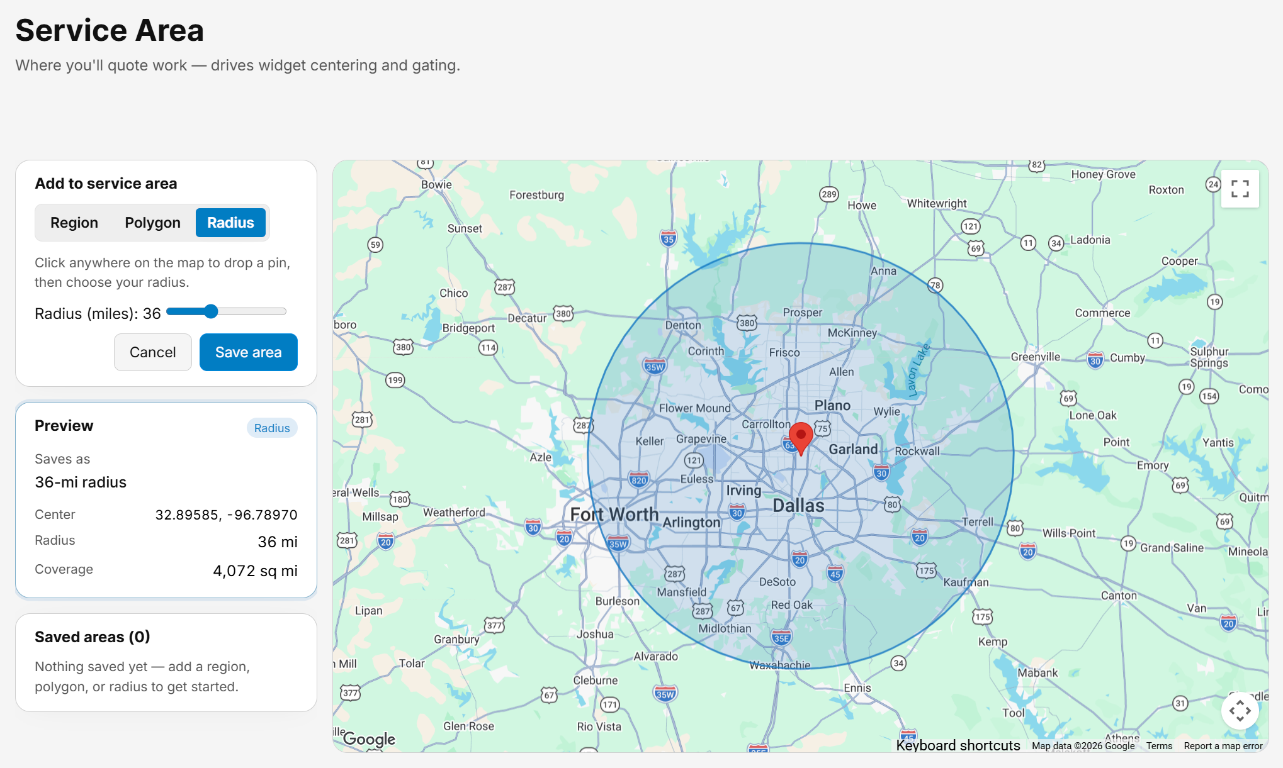1283x768 pixels.
Task: Click the Granbury label on the map
Action: coord(456,639)
